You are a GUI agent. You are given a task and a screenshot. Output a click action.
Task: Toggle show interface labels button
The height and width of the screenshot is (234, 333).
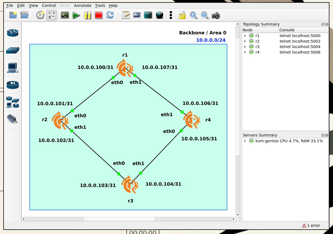52,15
